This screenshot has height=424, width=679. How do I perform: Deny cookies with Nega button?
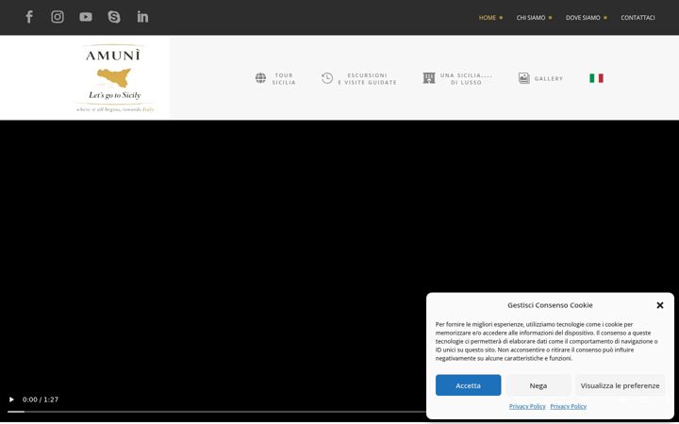click(538, 385)
